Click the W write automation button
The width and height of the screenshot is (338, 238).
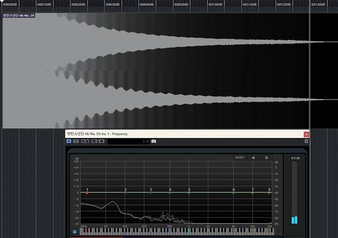88,141
